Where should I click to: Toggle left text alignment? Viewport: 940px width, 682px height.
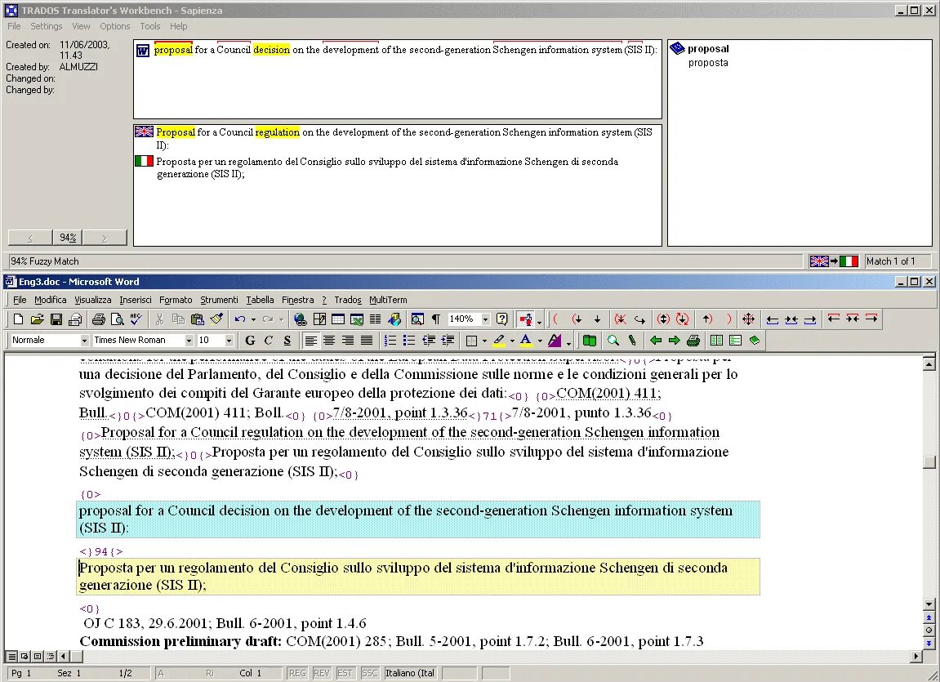[310, 341]
